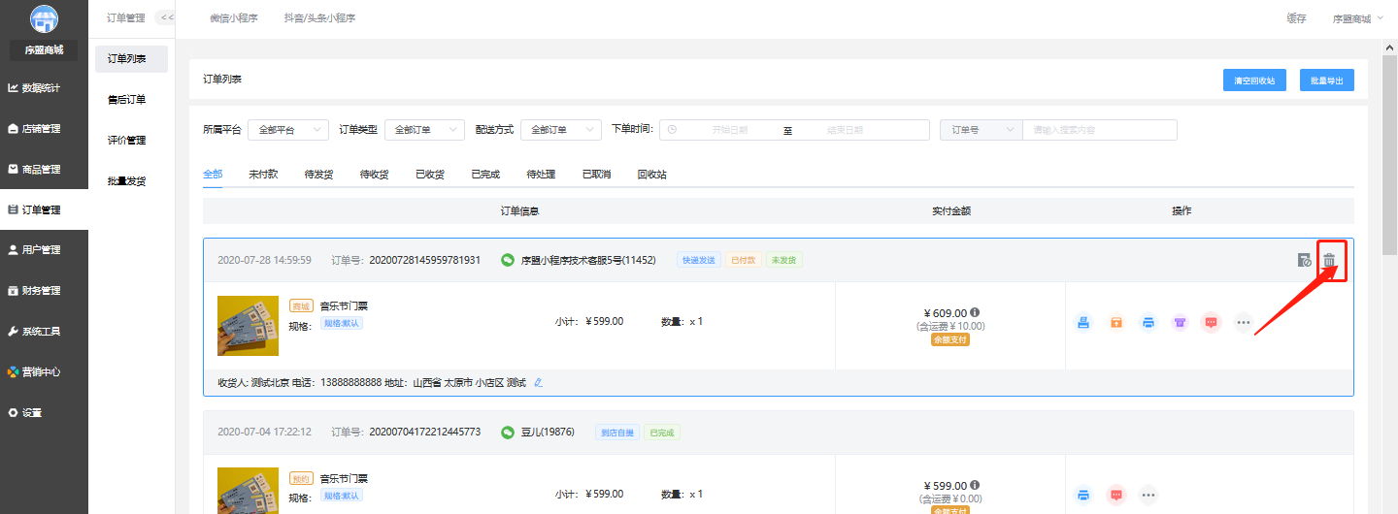Open 订单管理 in the left sidebar
1398x514 pixels.
44,209
